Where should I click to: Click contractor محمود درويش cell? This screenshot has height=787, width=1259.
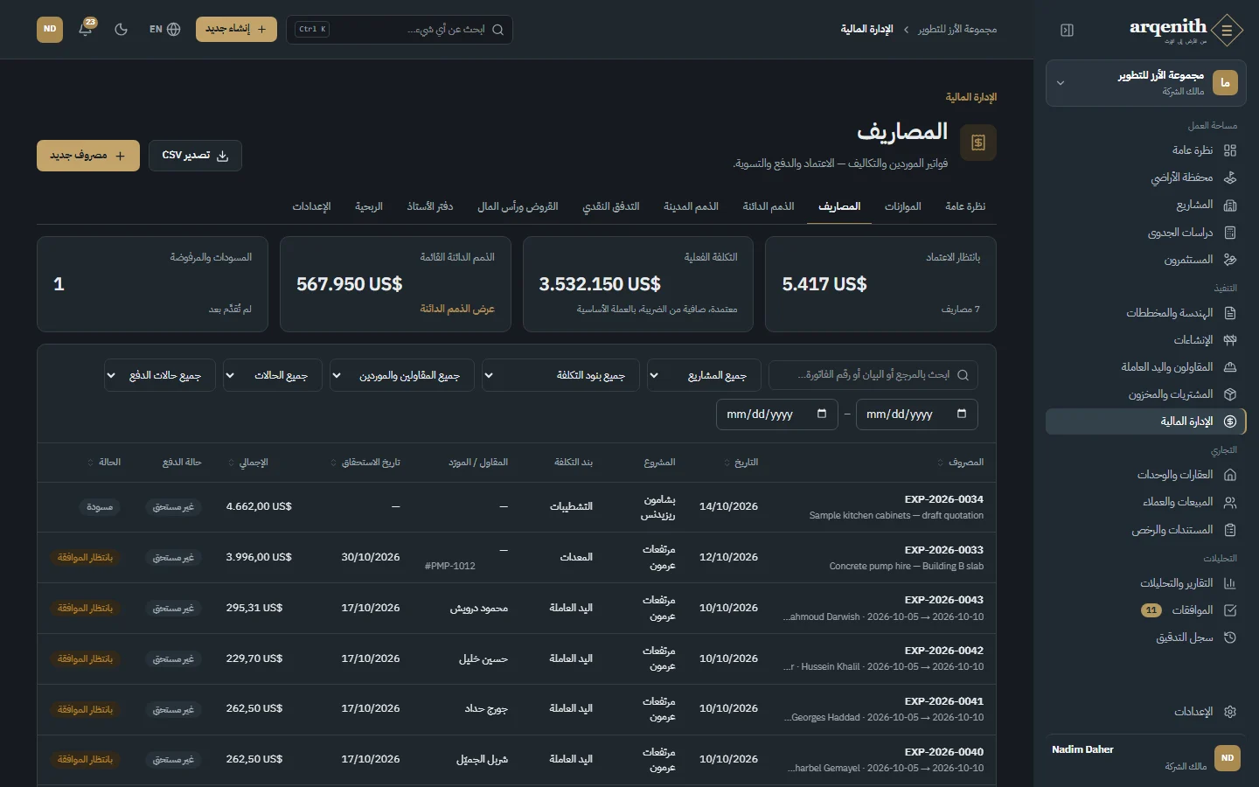479,608
